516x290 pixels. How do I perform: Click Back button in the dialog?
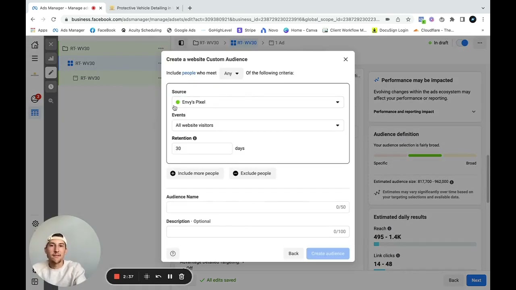click(x=293, y=253)
